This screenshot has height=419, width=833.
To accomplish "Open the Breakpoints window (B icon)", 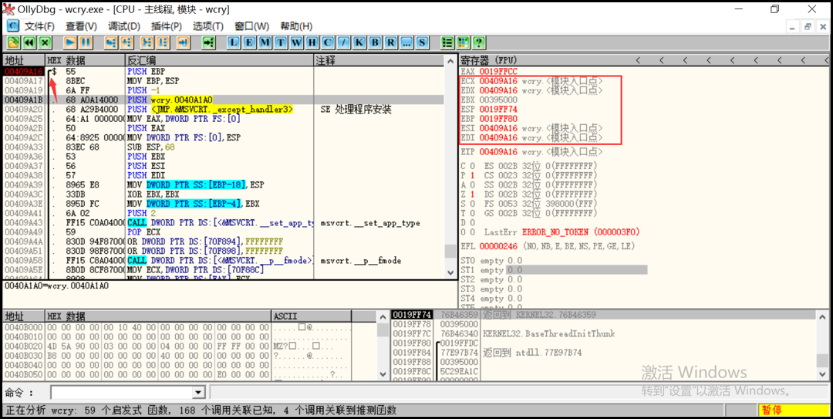I will click(375, 42).
